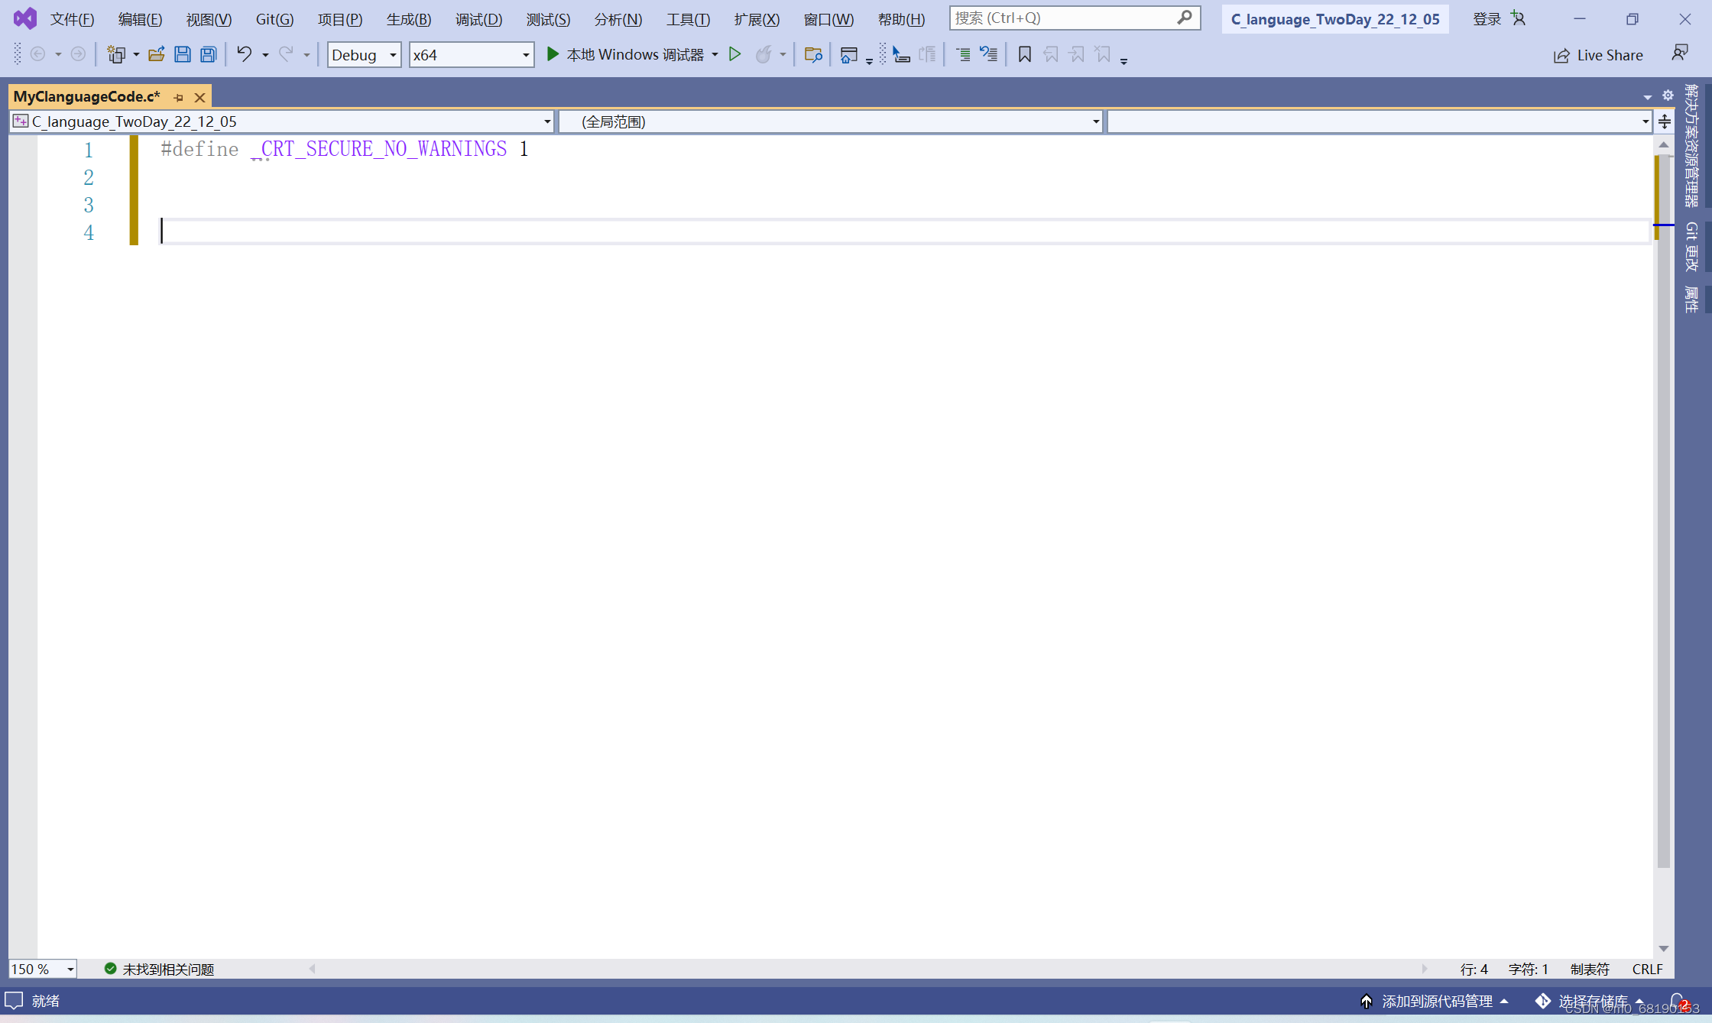Navigate forward with the forward arrow
The height and width of the screenshot is (1023, 1712).
click(x=78, y=54)
